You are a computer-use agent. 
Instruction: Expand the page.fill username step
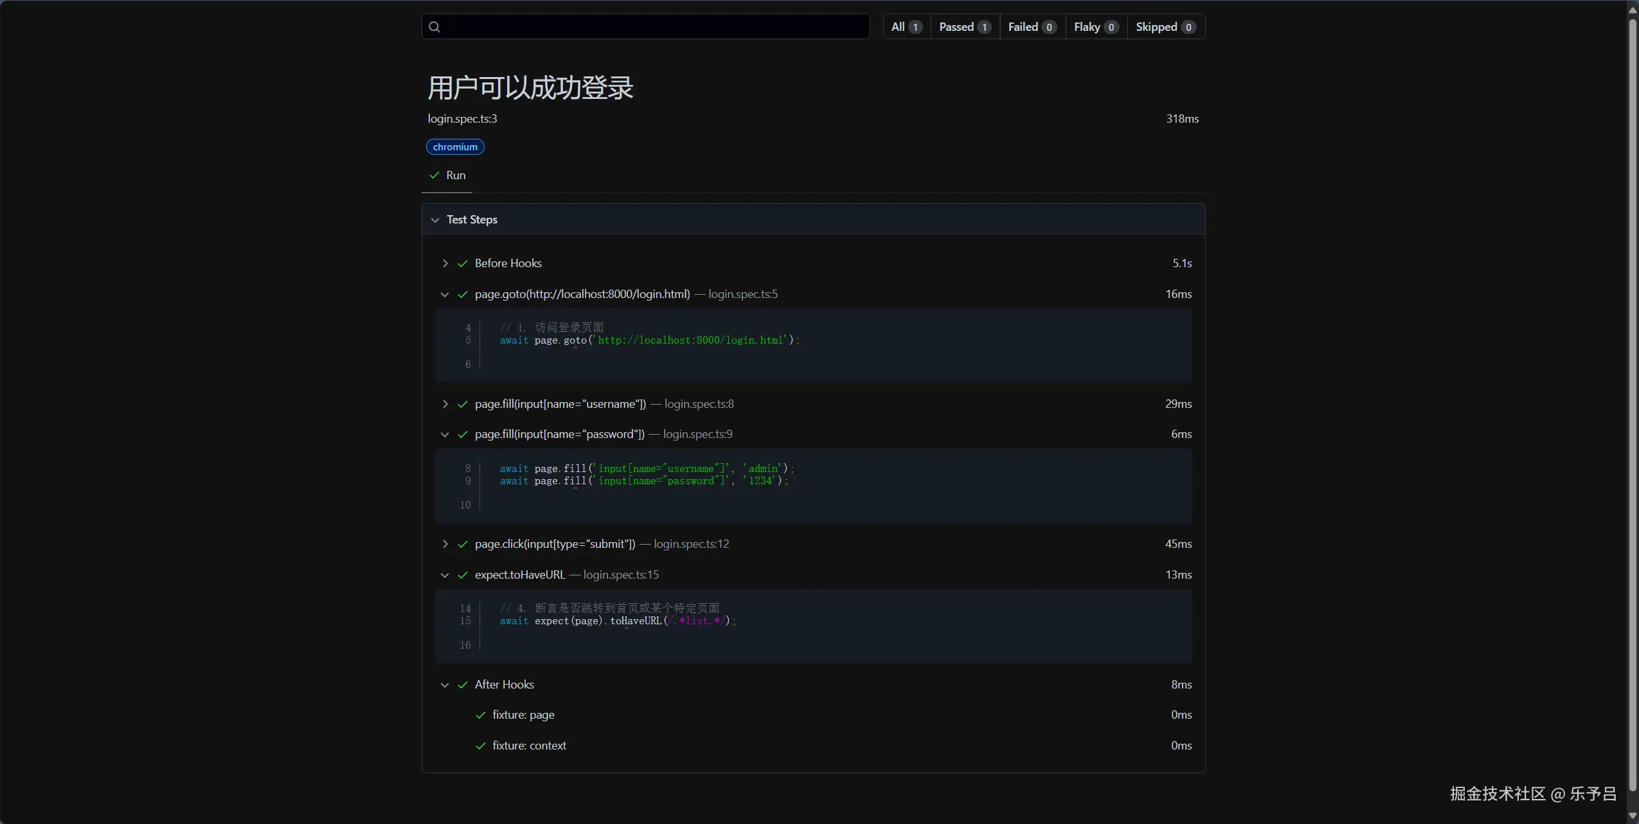[445, 404]
